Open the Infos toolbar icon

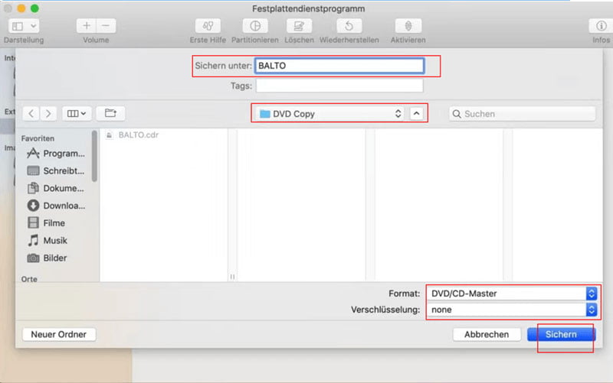(601, 26)
